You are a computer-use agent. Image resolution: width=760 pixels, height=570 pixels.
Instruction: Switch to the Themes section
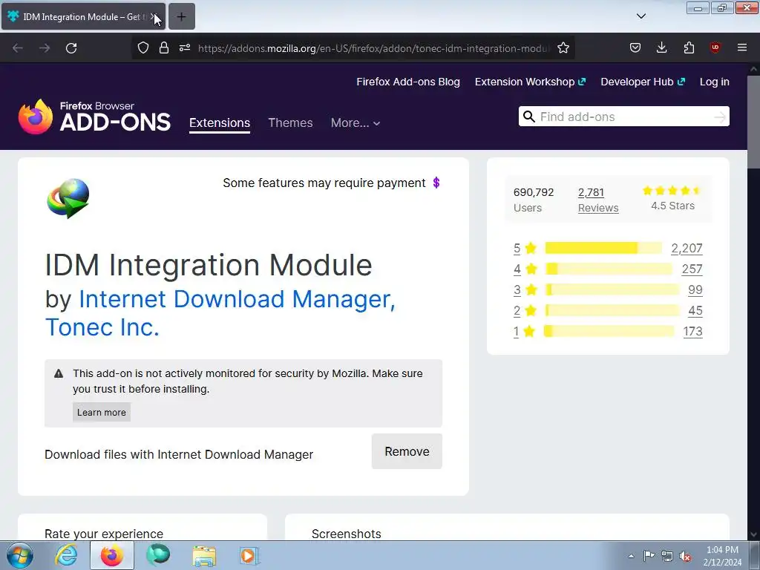click(x=290, y=123)
